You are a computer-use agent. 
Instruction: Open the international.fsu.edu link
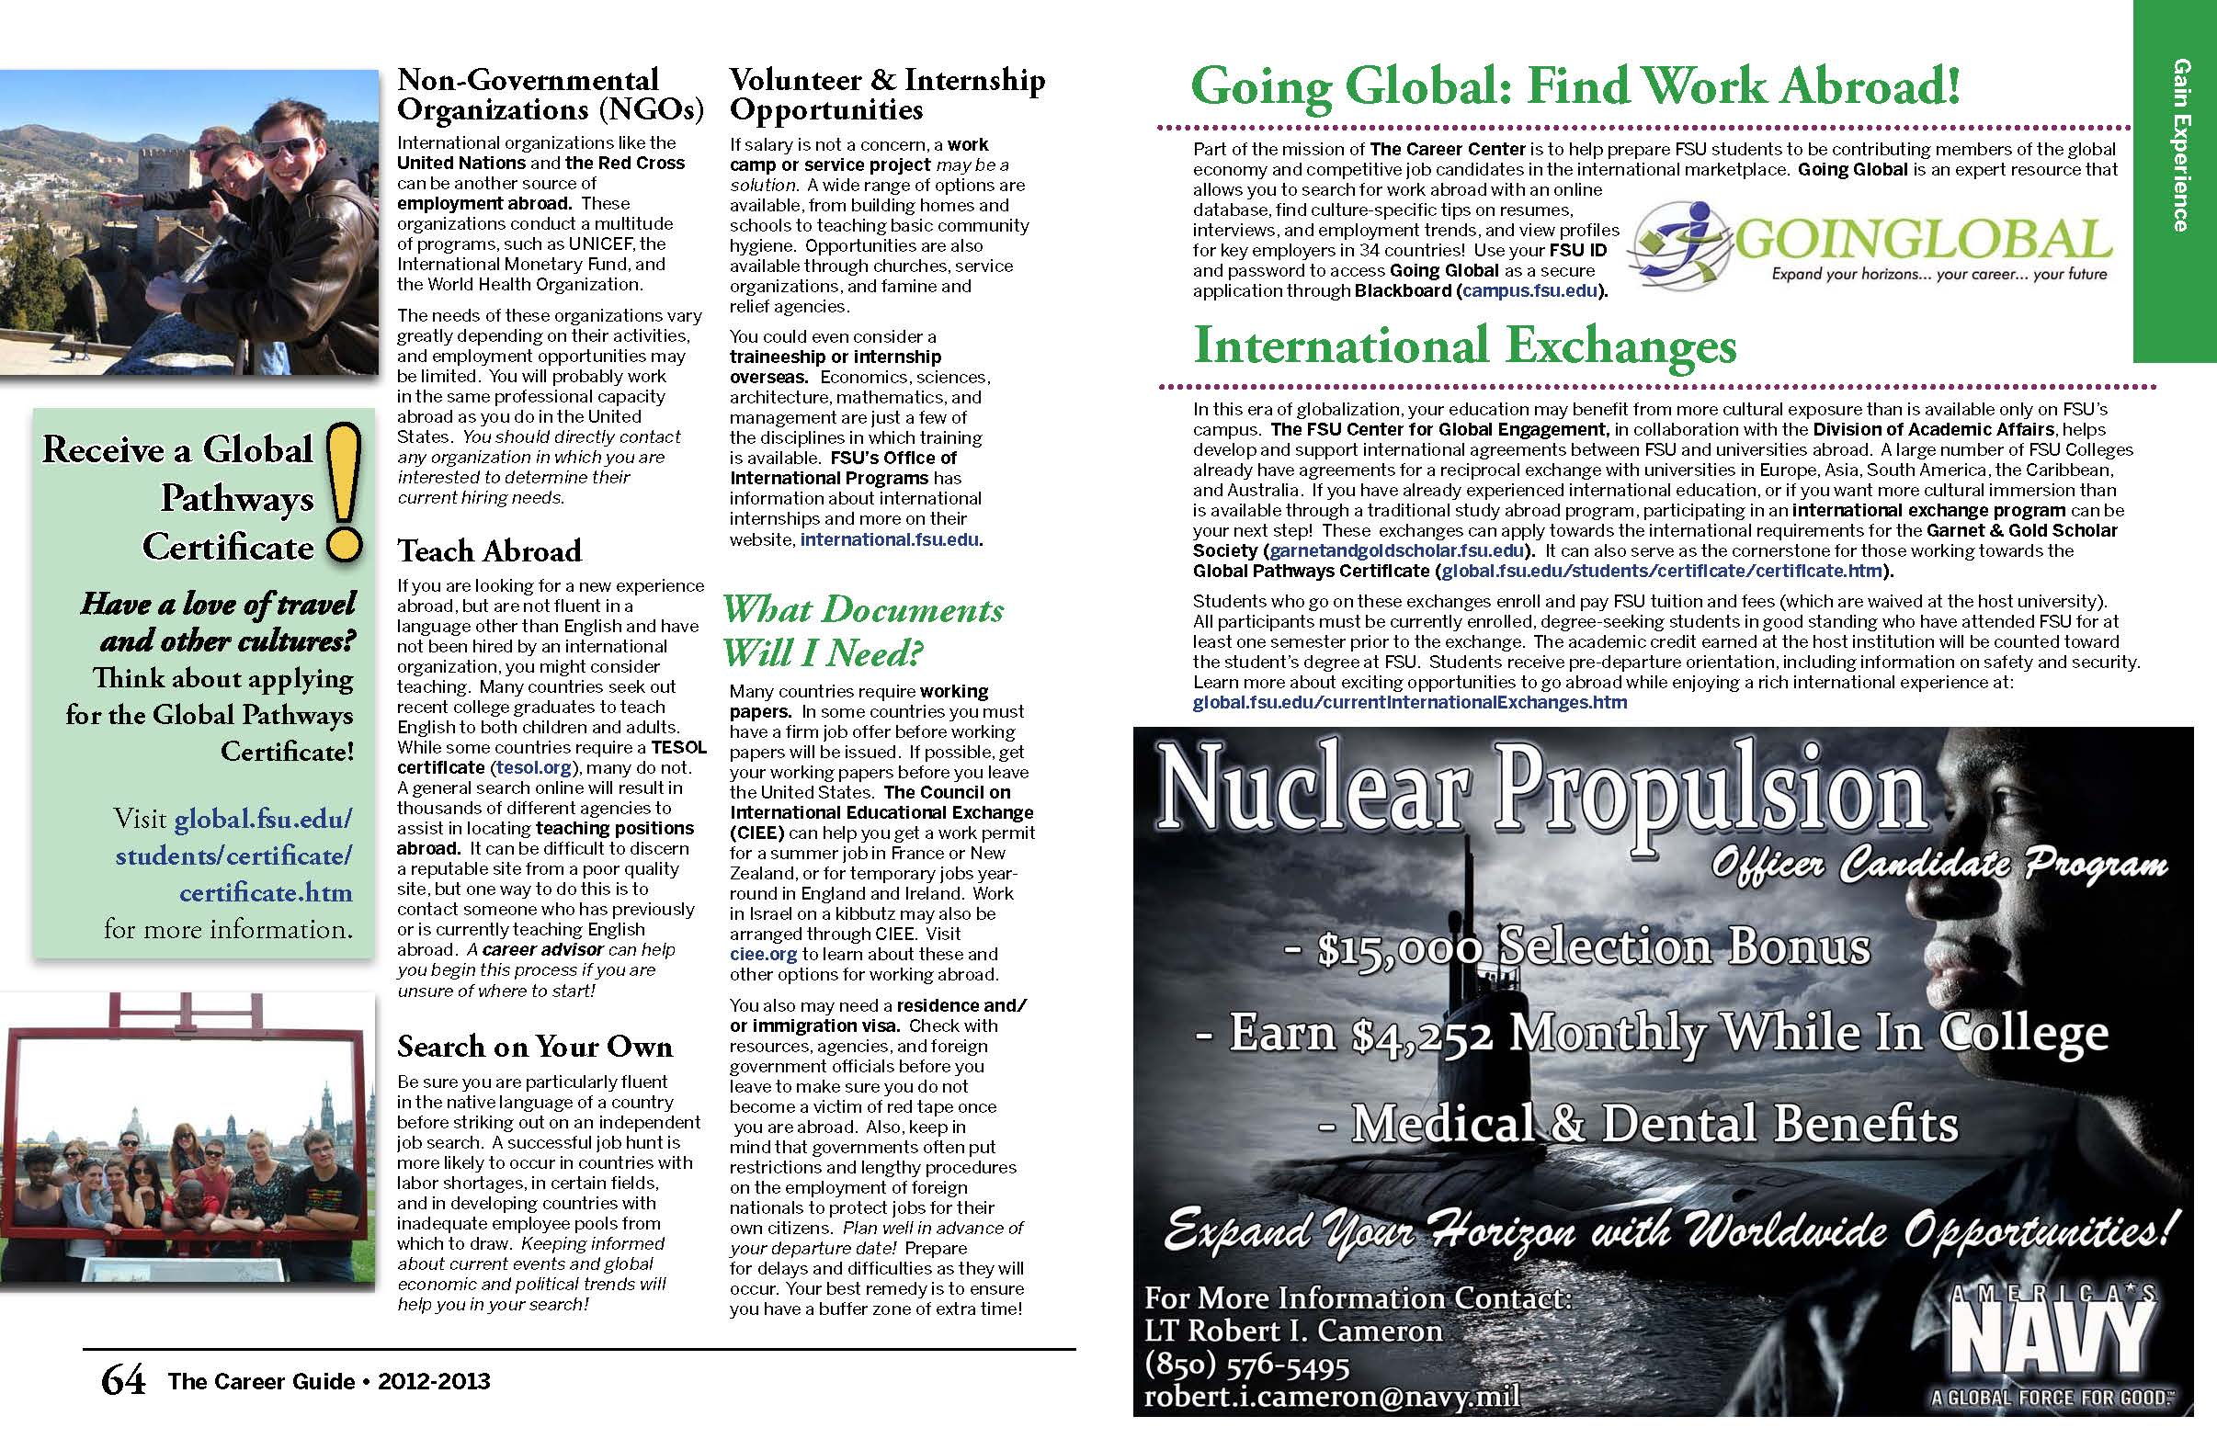tap(890, 539)
